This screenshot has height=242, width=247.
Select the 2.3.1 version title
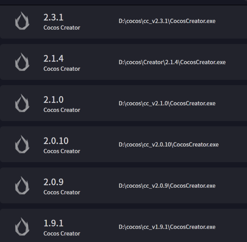point(53,17)
